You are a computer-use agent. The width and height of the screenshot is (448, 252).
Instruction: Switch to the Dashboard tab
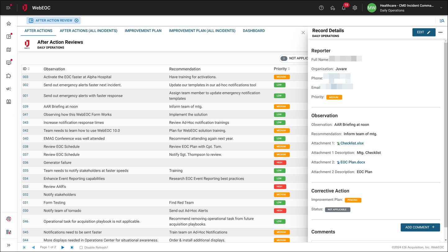253,31
